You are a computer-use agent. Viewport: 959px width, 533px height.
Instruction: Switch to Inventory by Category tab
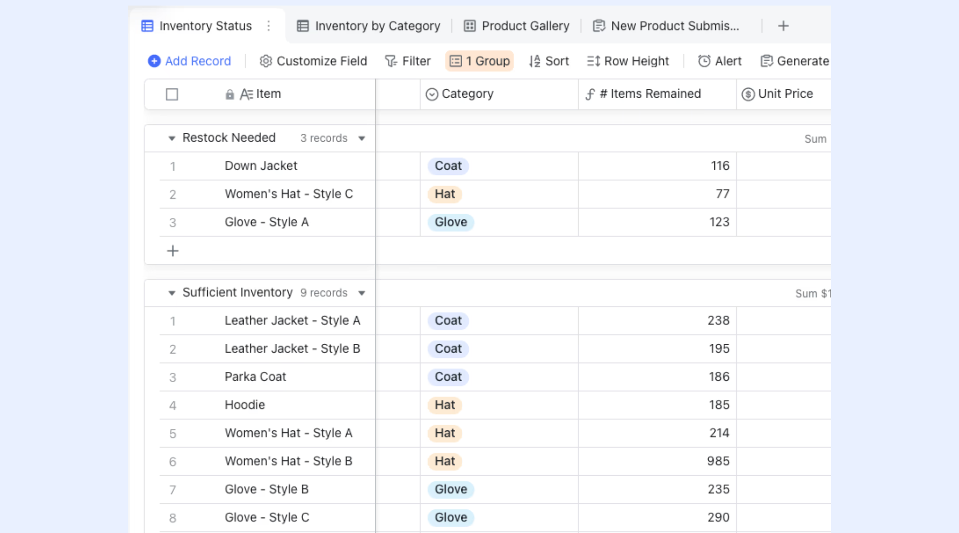coord(369,26)
